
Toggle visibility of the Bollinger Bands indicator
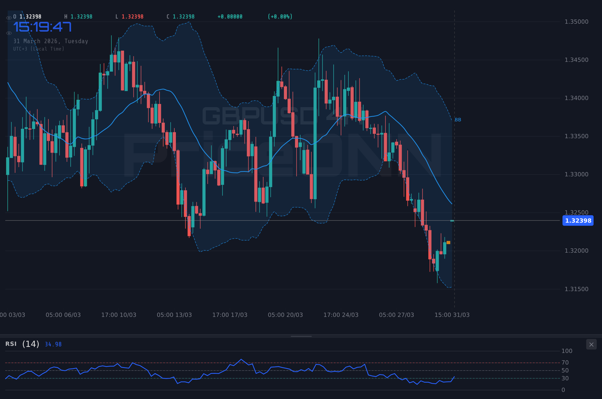9,33
